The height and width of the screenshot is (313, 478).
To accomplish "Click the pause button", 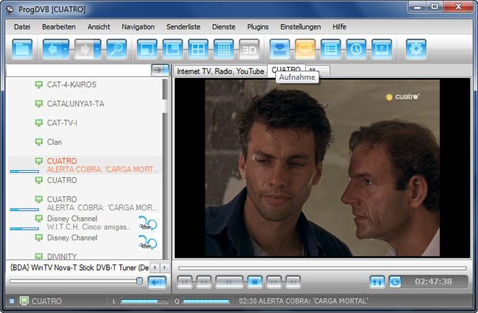I will [229, 282].
